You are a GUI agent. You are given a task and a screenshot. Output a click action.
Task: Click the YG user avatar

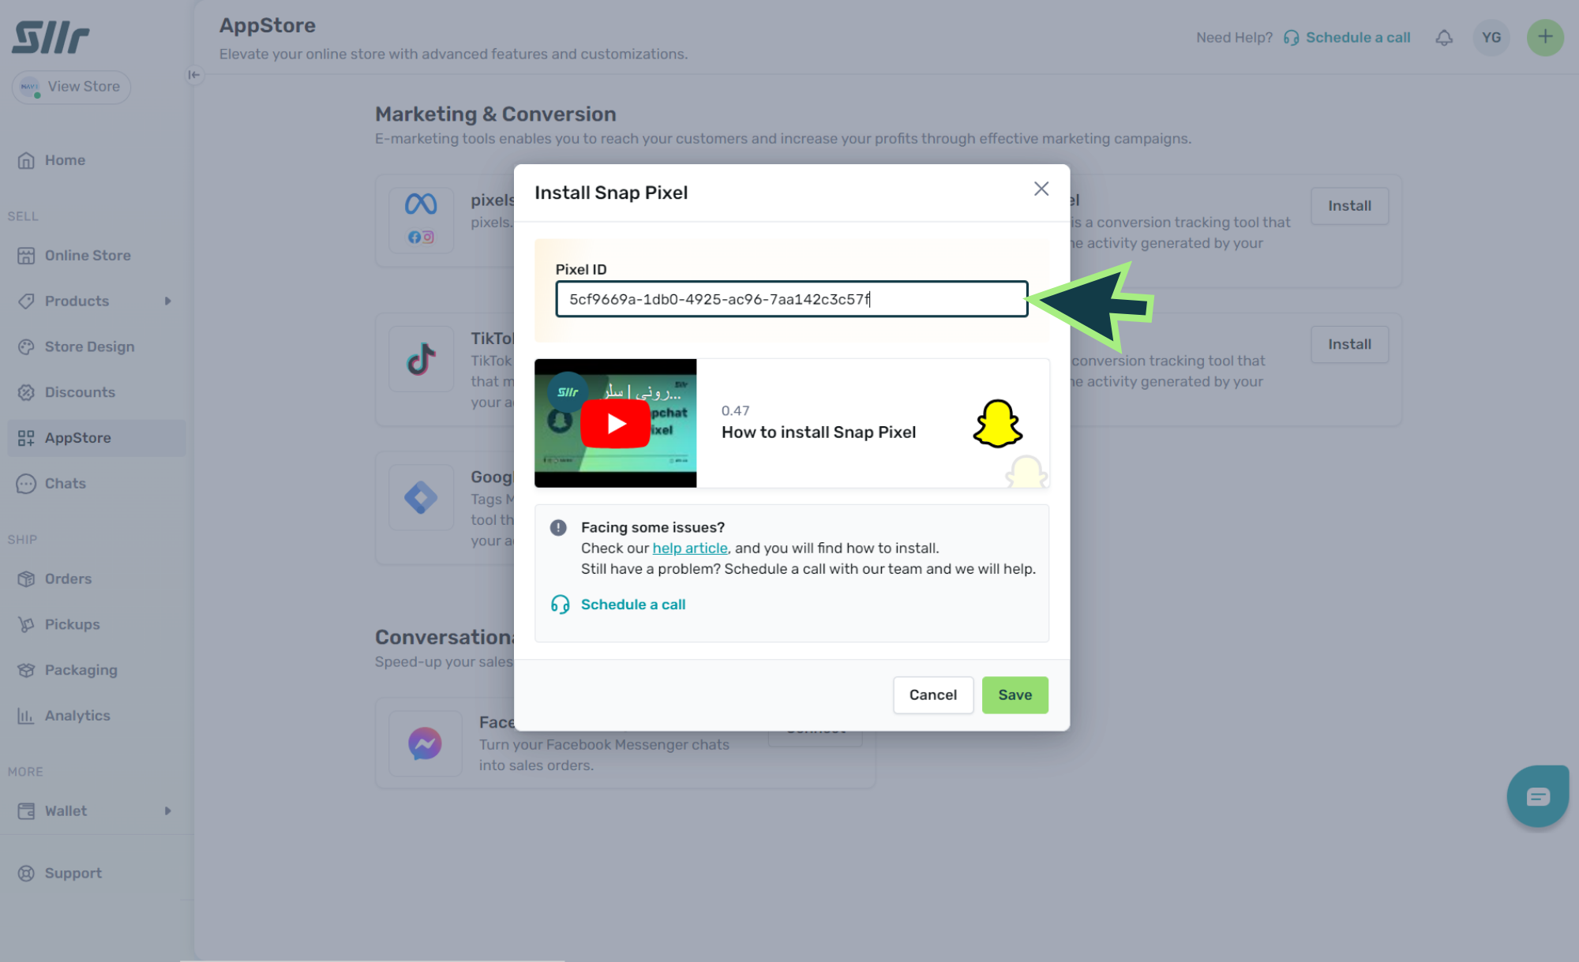click(1491, 38)
